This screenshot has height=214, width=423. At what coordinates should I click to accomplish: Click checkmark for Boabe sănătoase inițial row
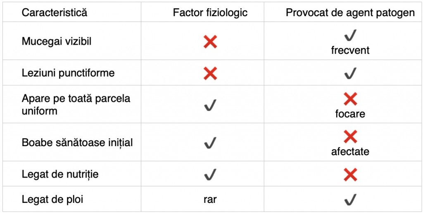point(210,143)
